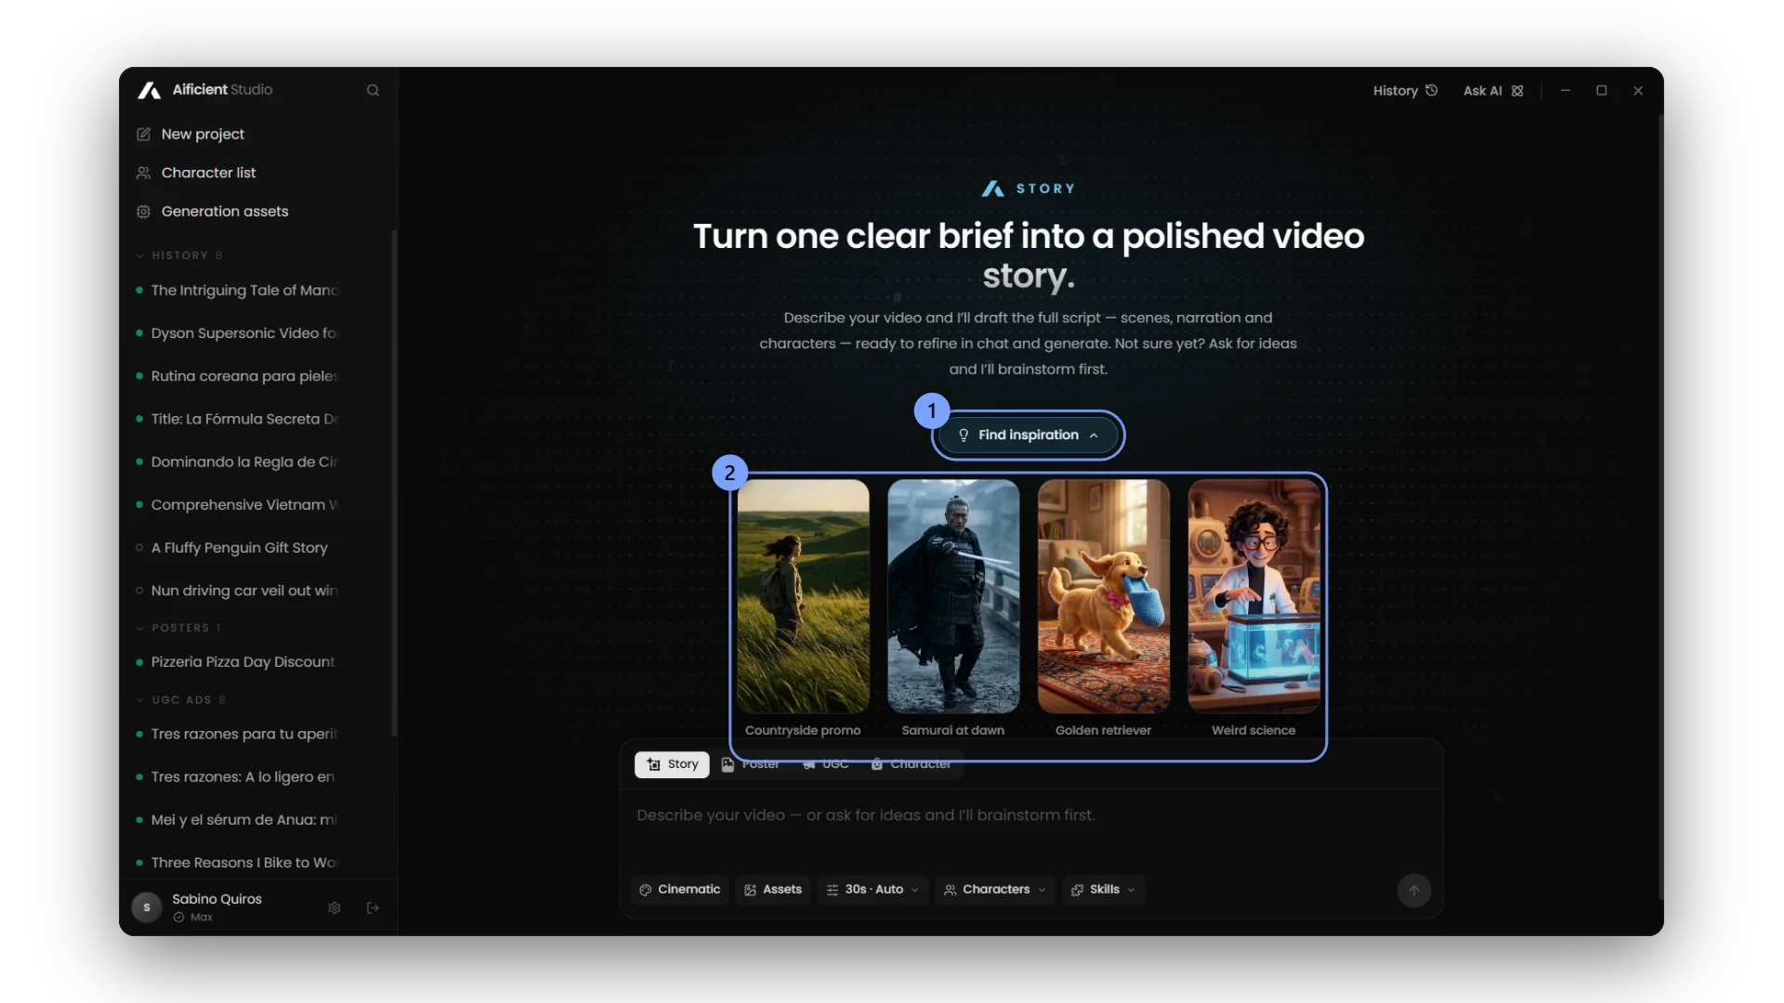Open Title: La Fórmula Secreta item
This screenshot has width=1784, height=1003.
tap(244, 419)
